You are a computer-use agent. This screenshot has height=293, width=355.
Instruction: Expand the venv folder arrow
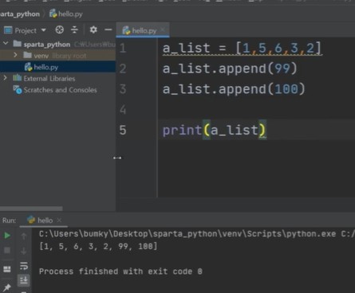15,55
